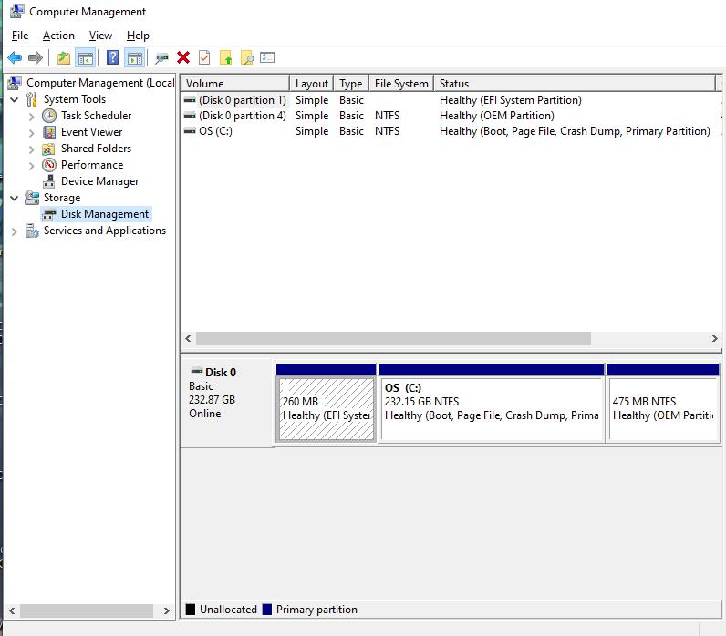Select Computer Management (Local) root node

pyautogui.click(x=100, y=83)
